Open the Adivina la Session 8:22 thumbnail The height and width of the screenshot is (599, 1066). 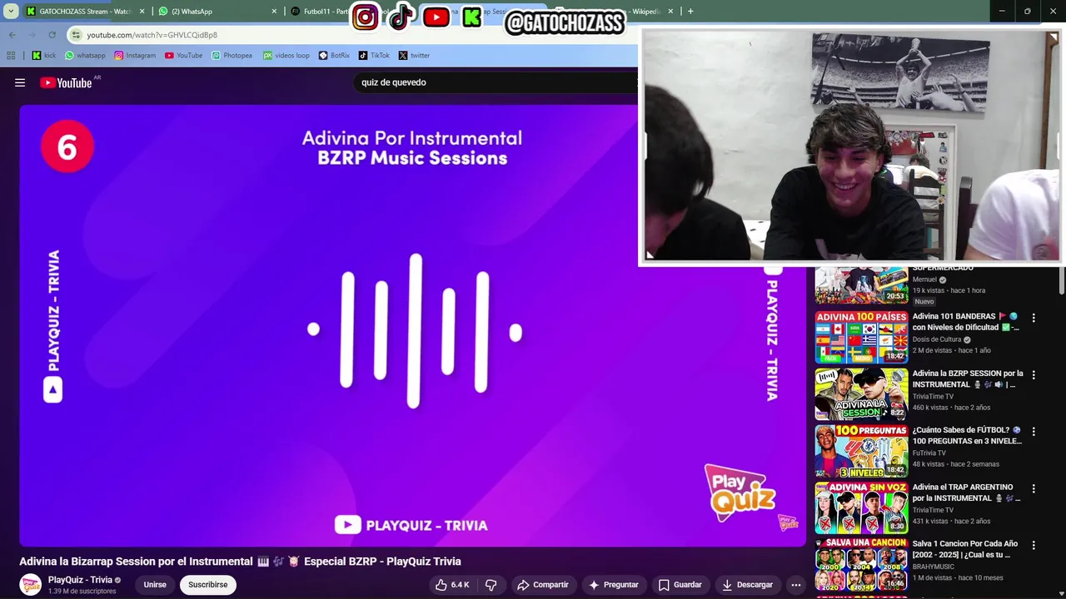tap(861, 394)
